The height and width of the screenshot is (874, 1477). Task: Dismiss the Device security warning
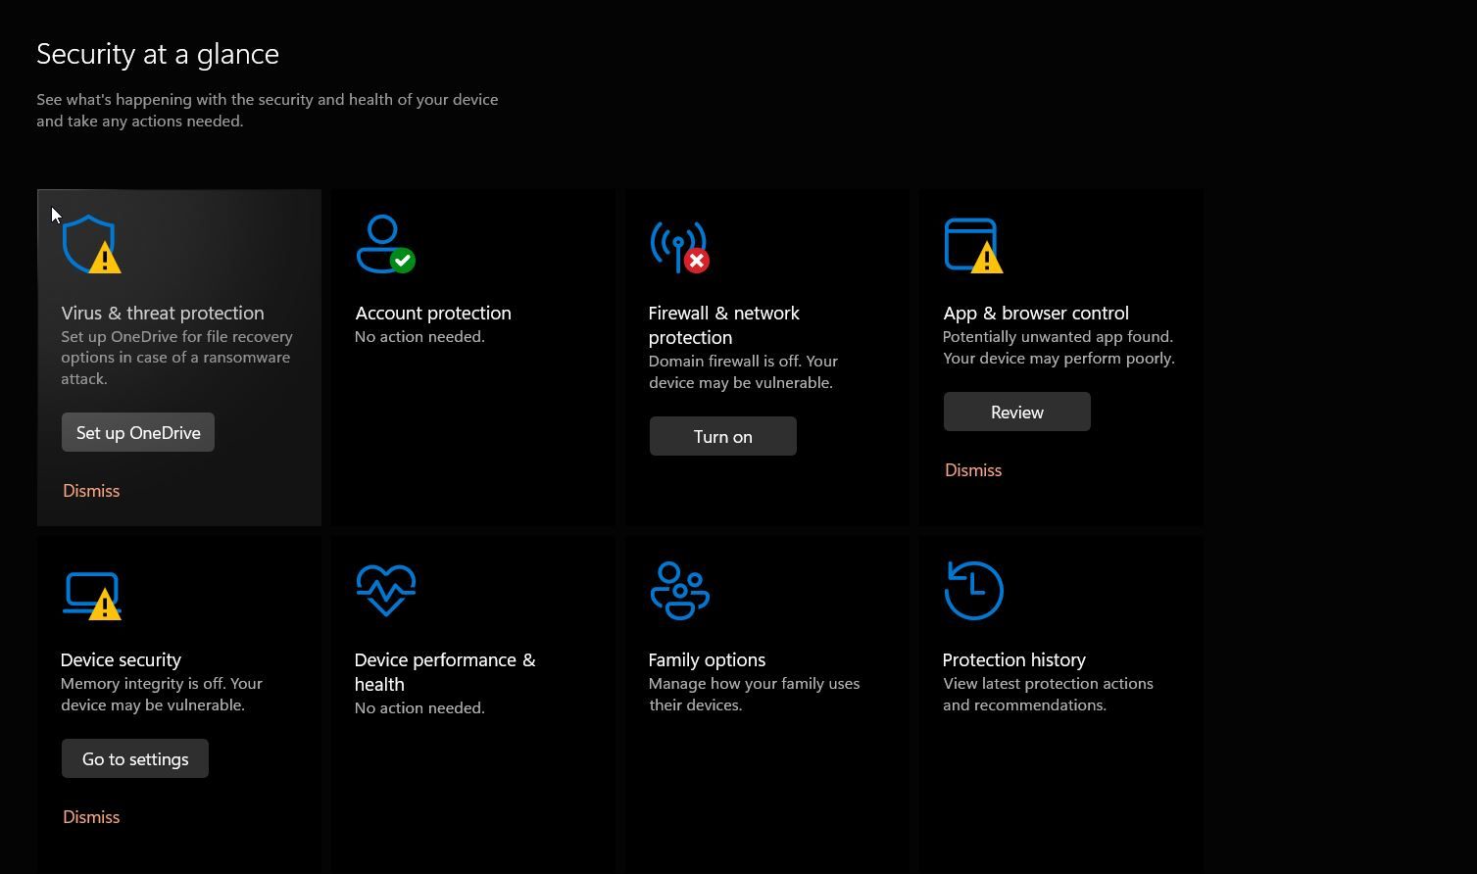[90, 816]
